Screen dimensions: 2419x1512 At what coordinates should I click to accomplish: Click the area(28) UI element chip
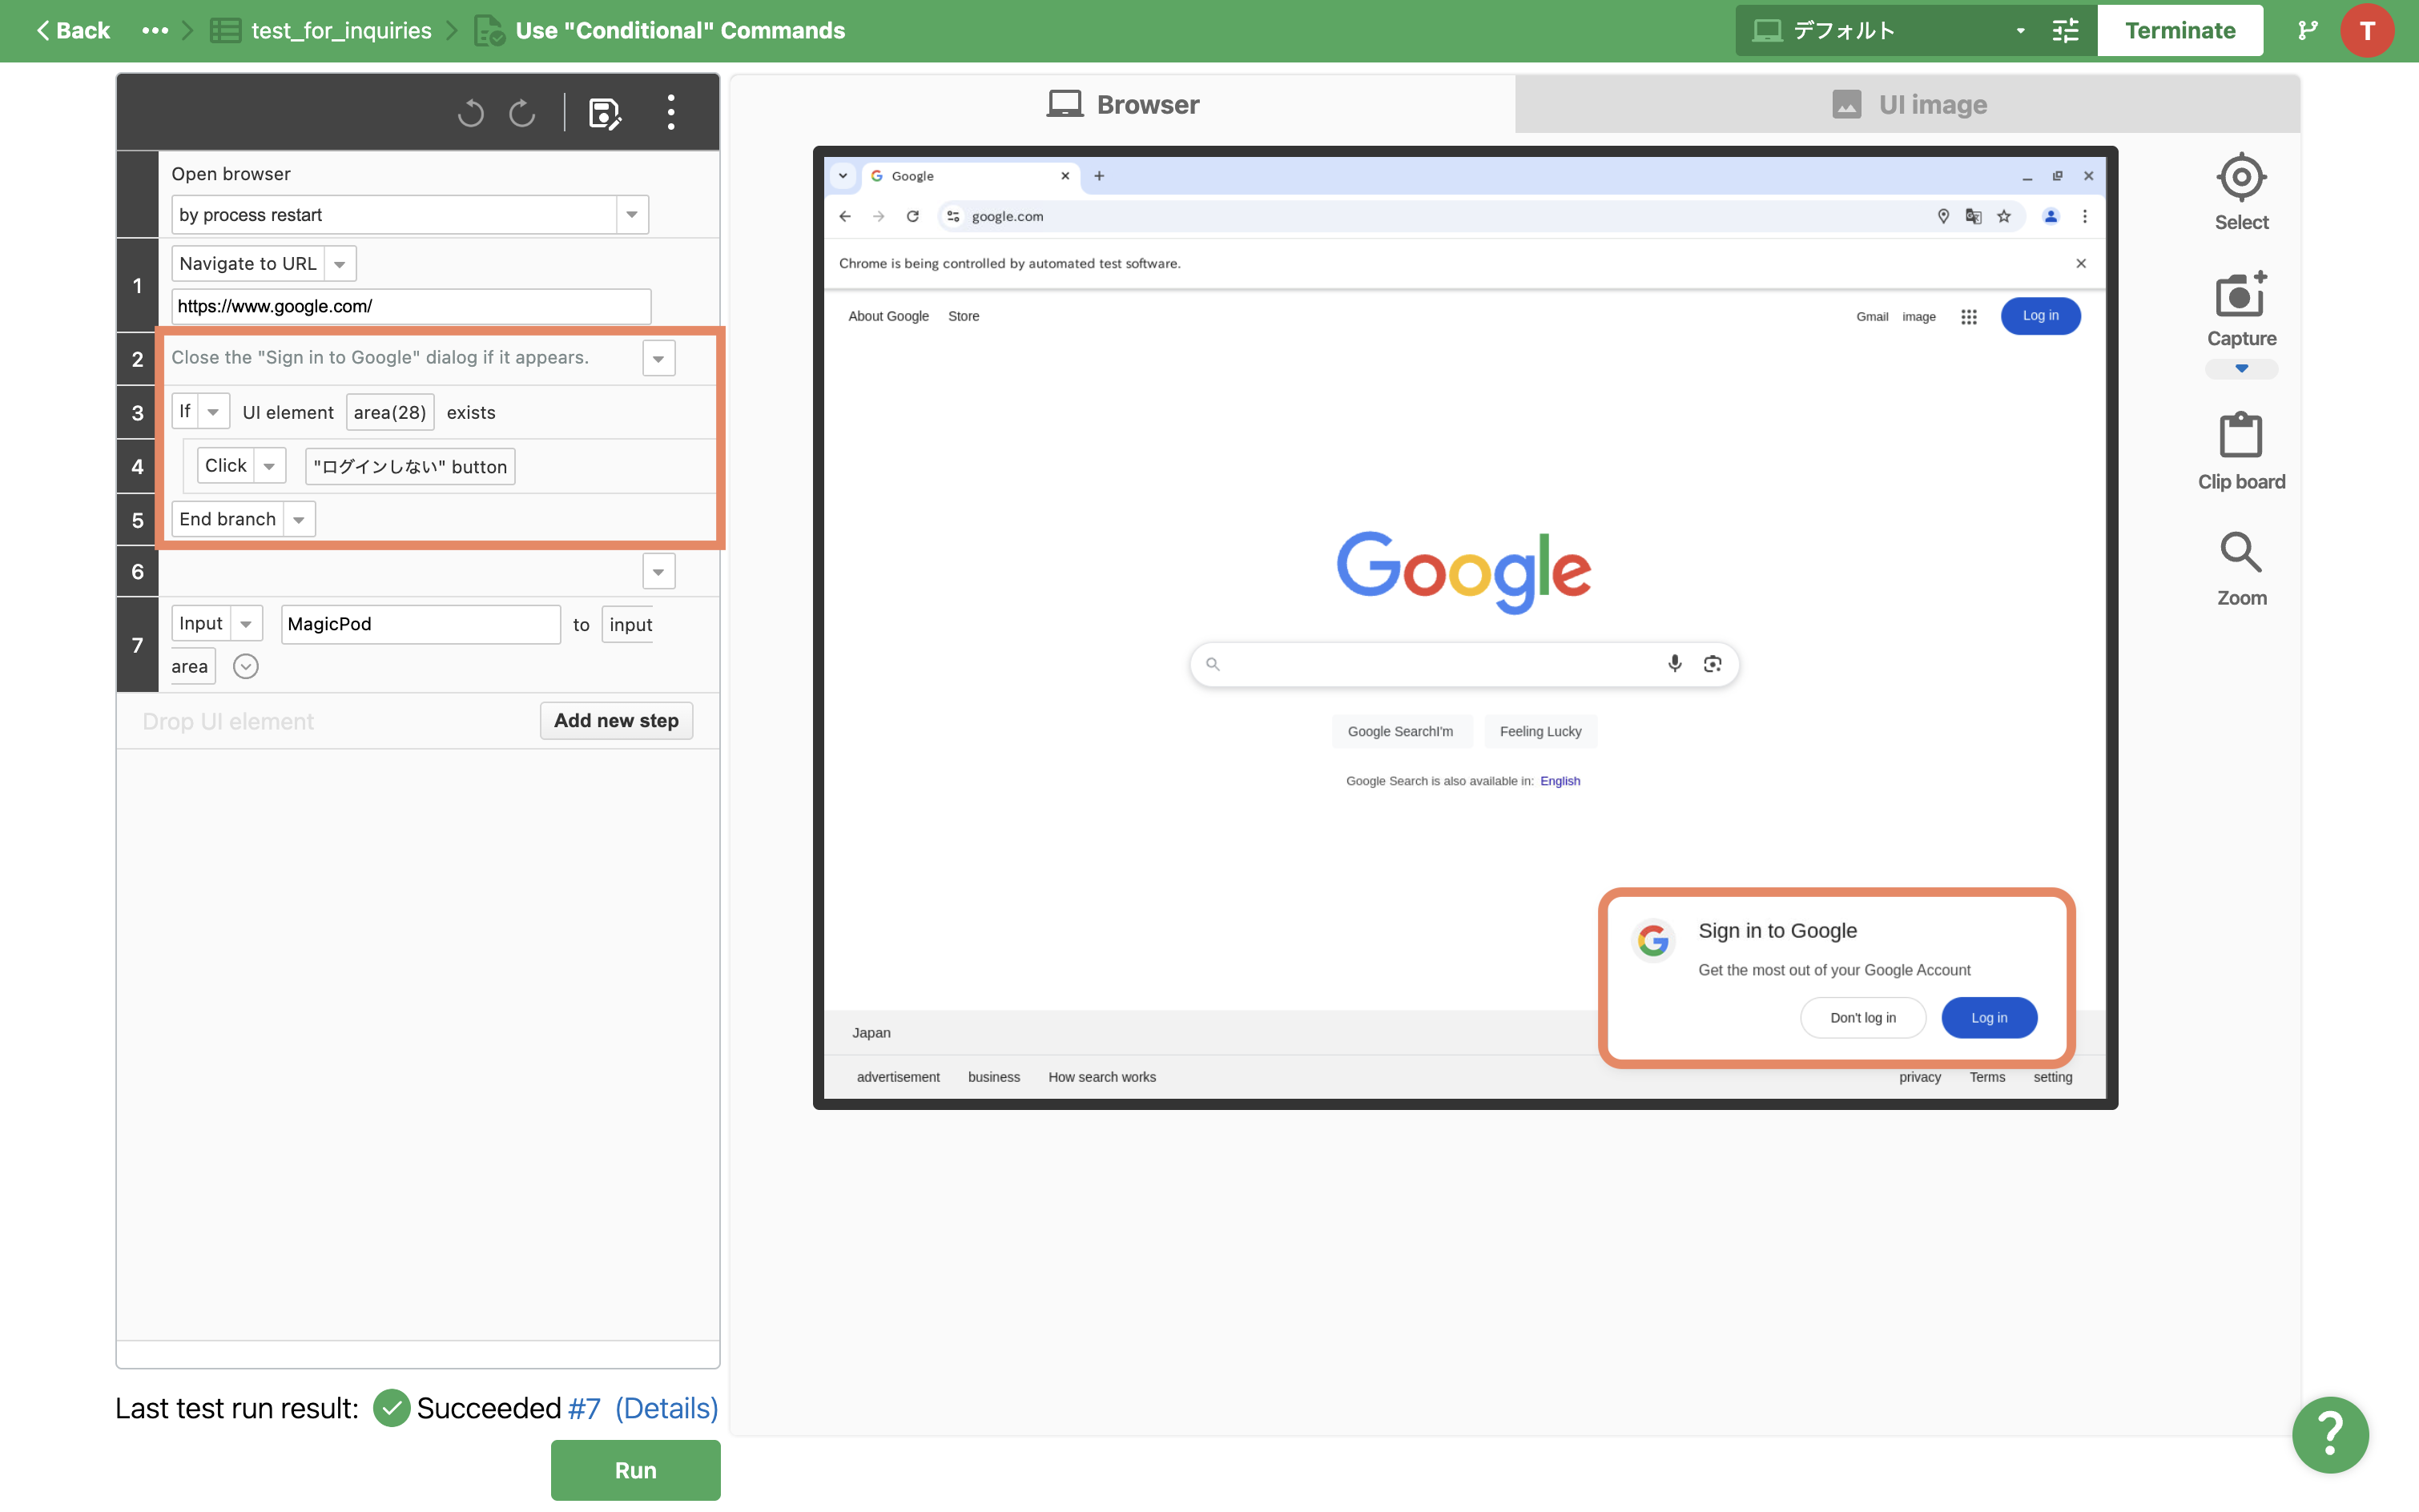coord(390,412)
